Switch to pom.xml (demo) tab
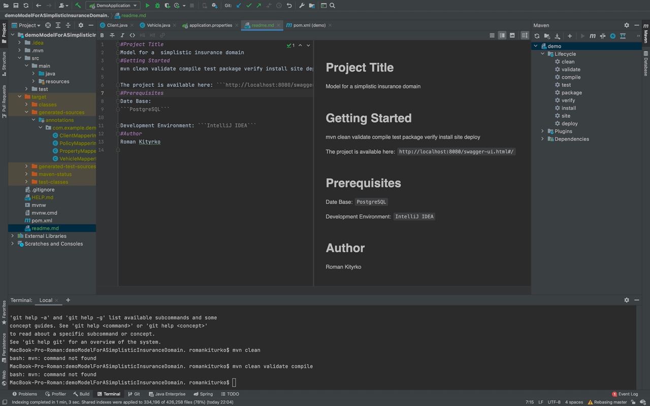This screenshot has height=406, width=650. click(x=309, y=25)
